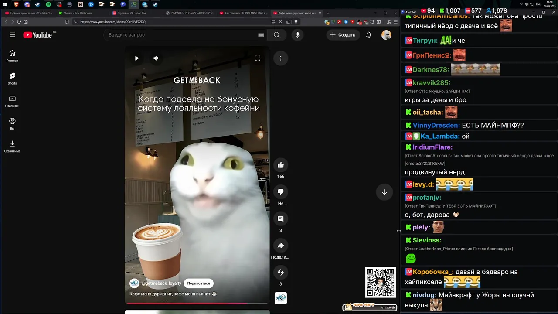Dislike the Short
Viewport: 558px width, 314px height.
[x=281, y=192]
